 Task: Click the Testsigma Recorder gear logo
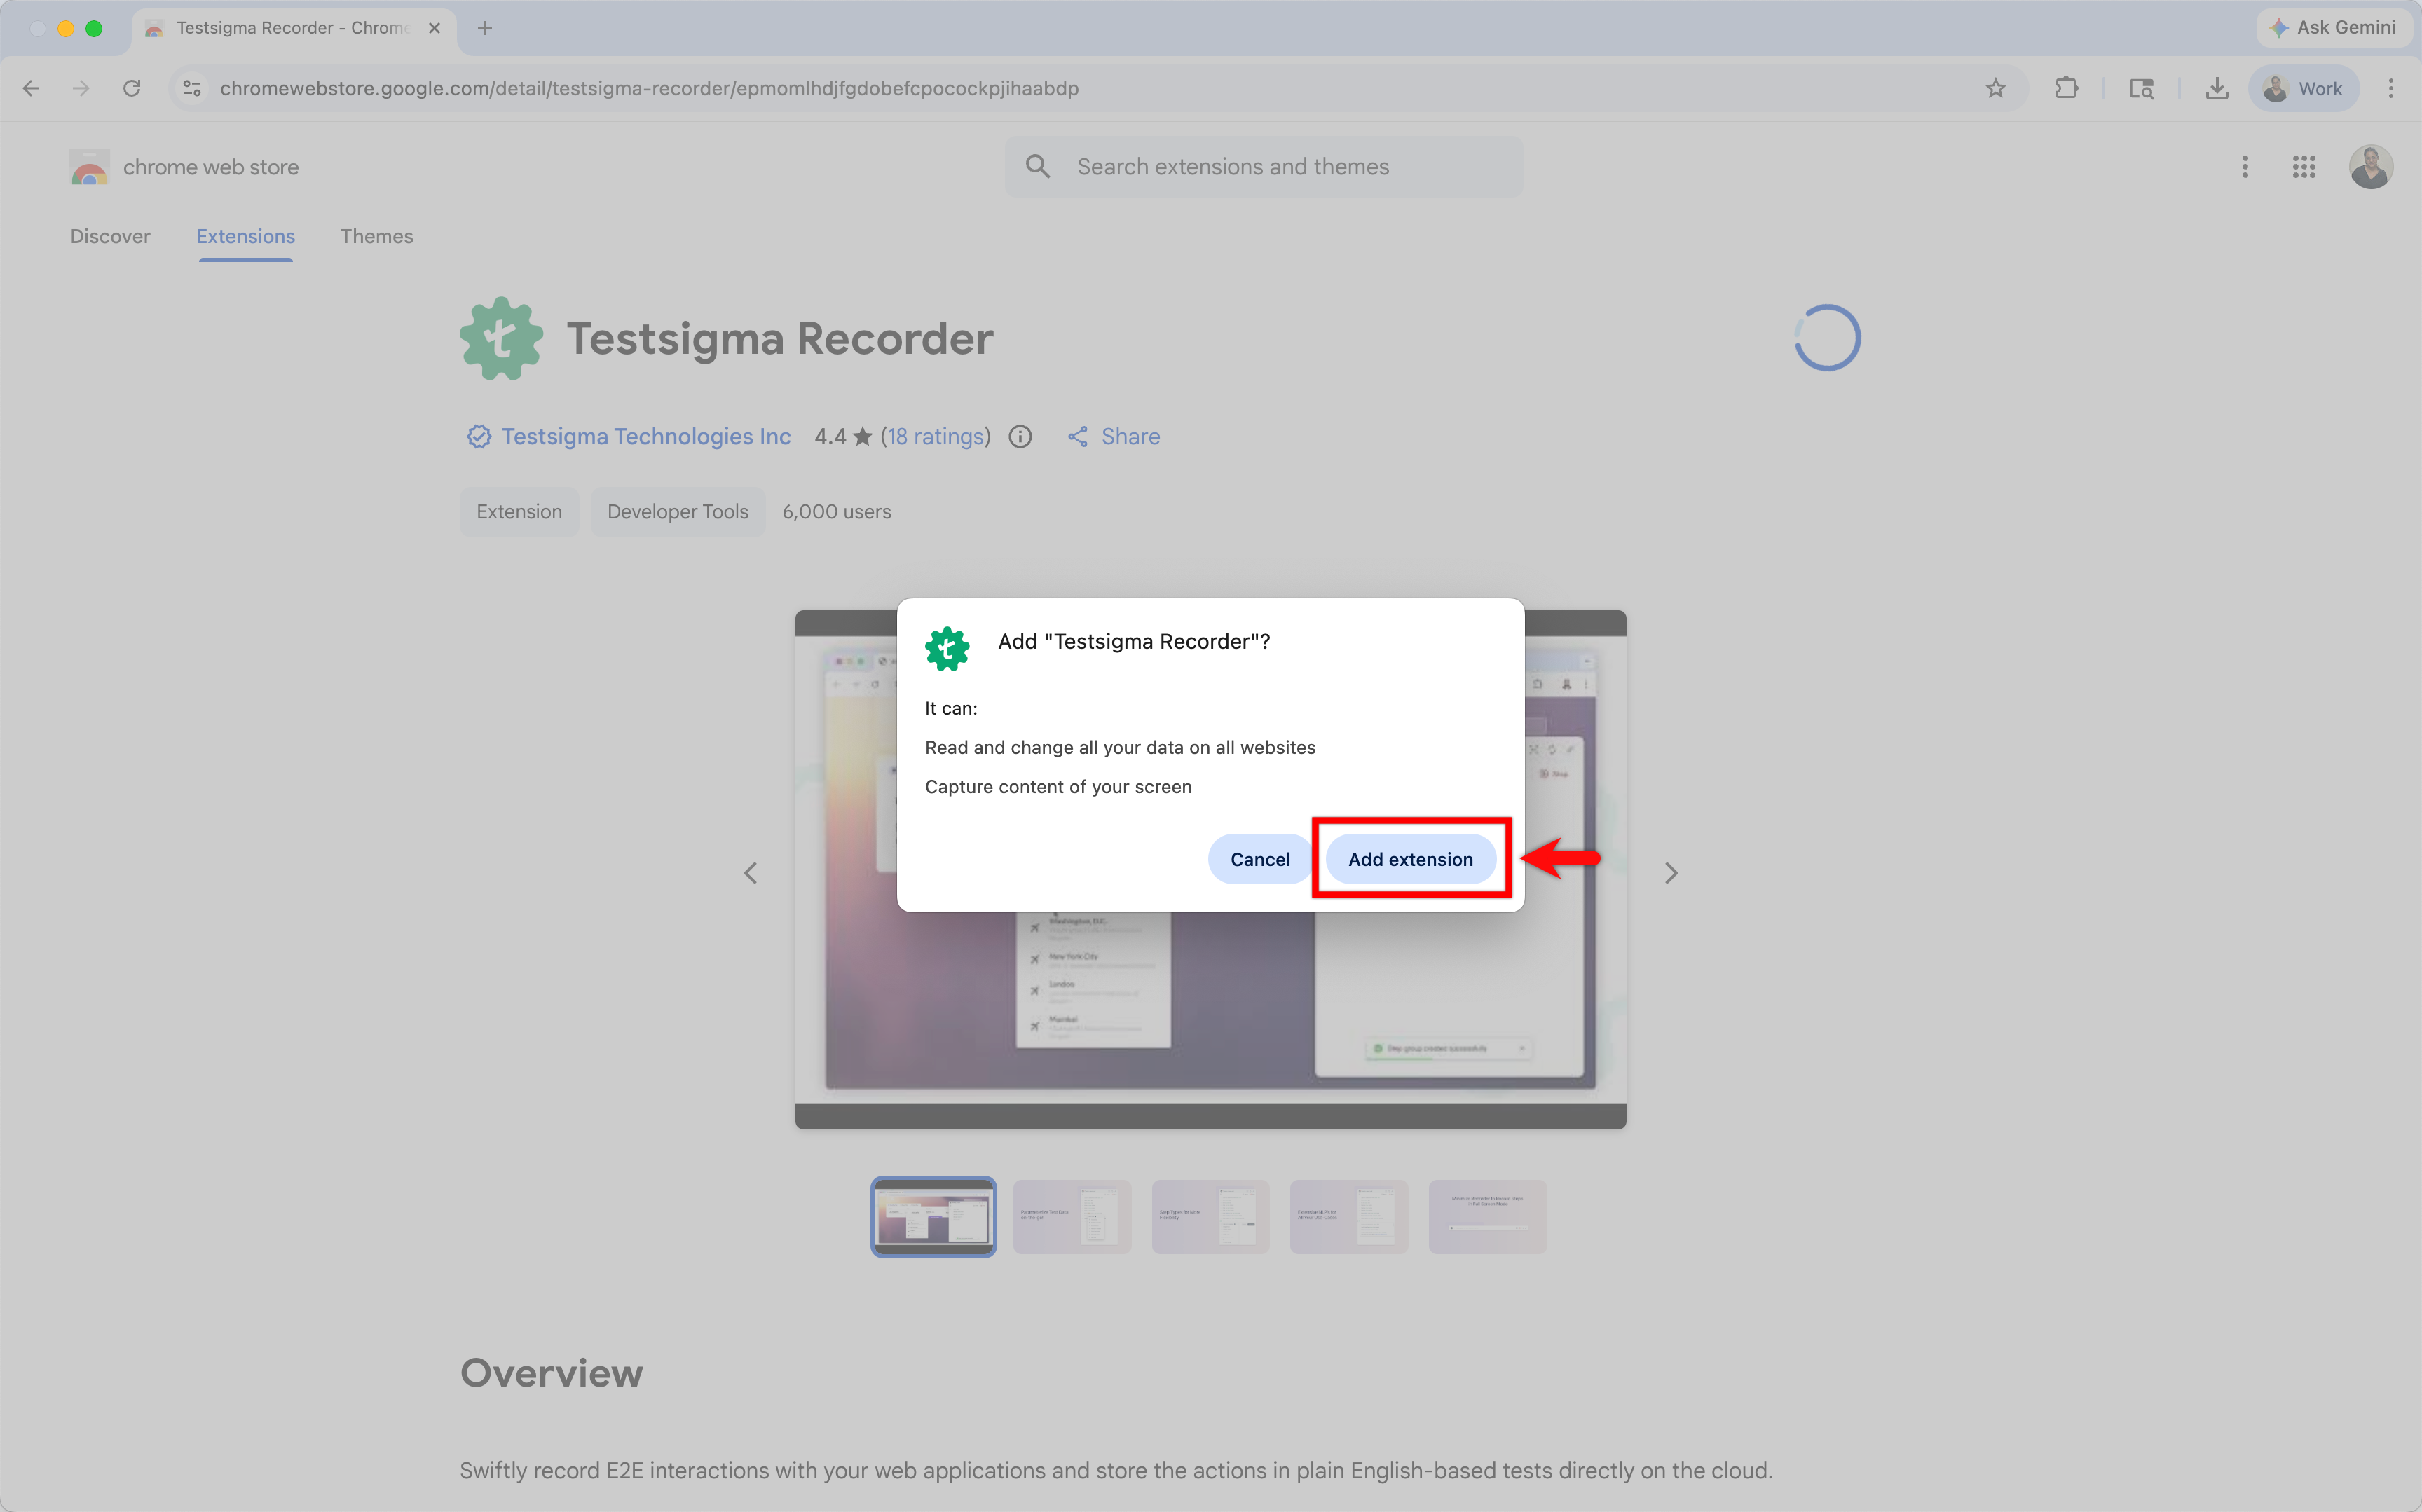[x=501, y=338]
